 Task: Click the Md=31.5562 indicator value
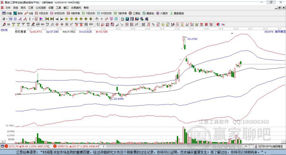[x=69, y=32]
